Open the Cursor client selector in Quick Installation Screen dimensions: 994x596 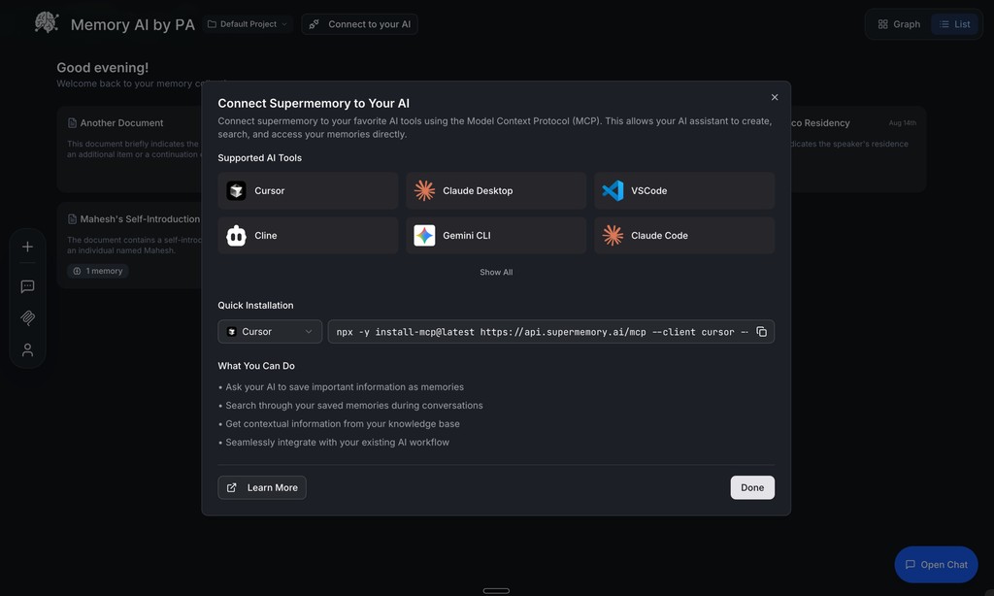pyautogui.click(x=270, y=331)
